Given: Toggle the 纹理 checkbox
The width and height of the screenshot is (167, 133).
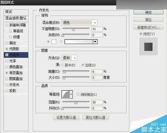Looking at the screenshot, I should (x=11, y=37).
